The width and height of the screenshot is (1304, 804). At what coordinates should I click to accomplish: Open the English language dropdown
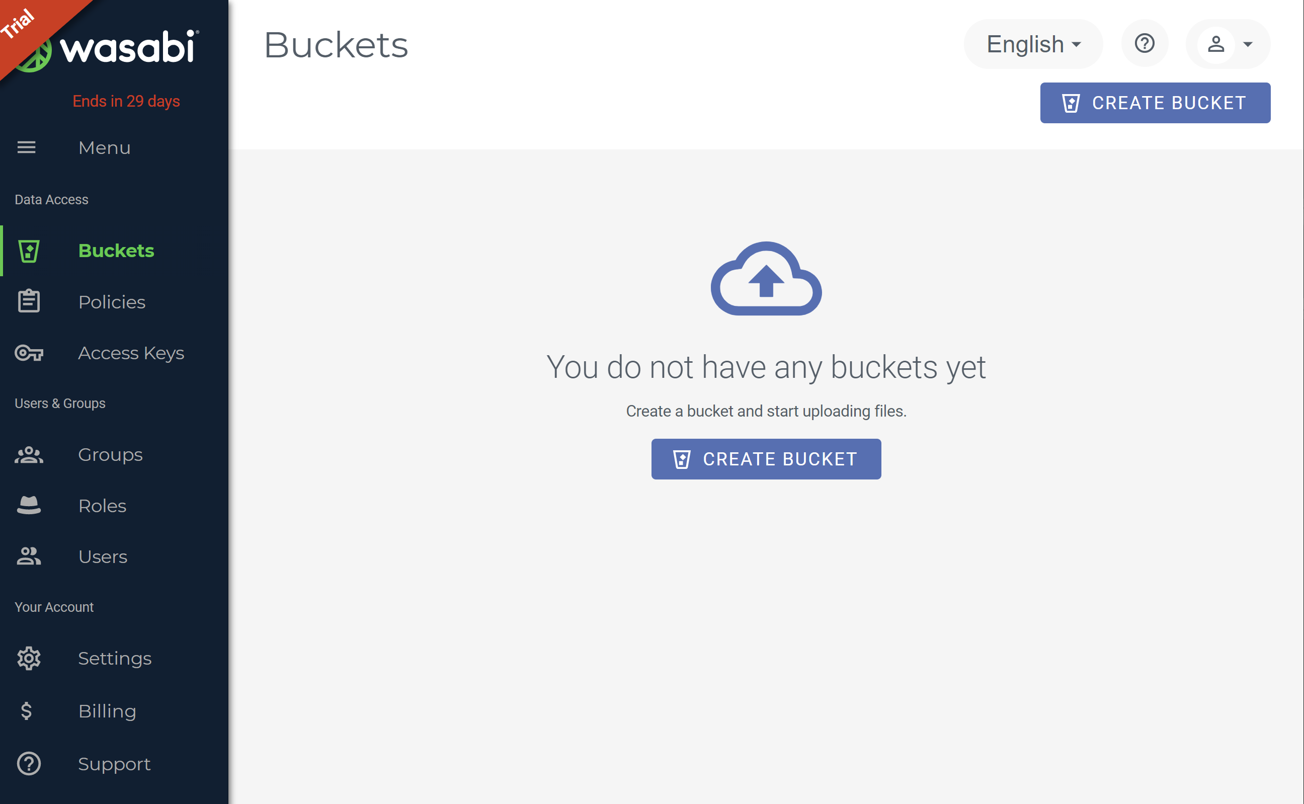(x=1033, y=44)
